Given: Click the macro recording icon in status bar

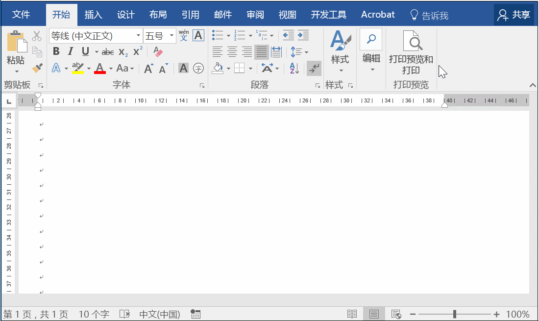Looking at the screenshot, I should 196,314.
